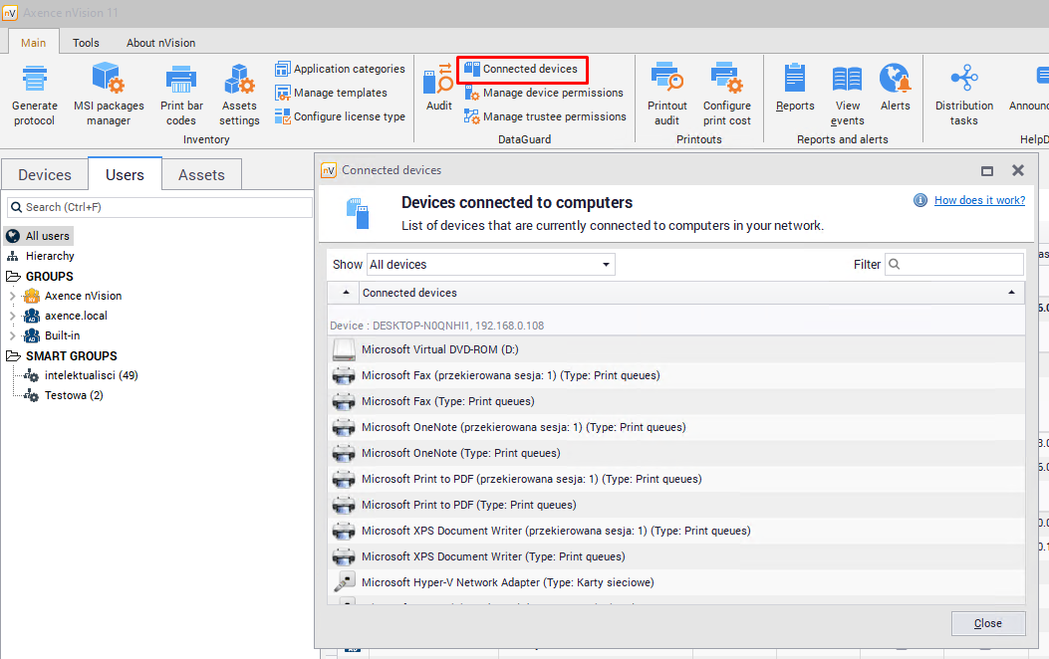Click the Print bar codes icon
This screenshot has height=659, width=1049.
(x=181, y=80)
